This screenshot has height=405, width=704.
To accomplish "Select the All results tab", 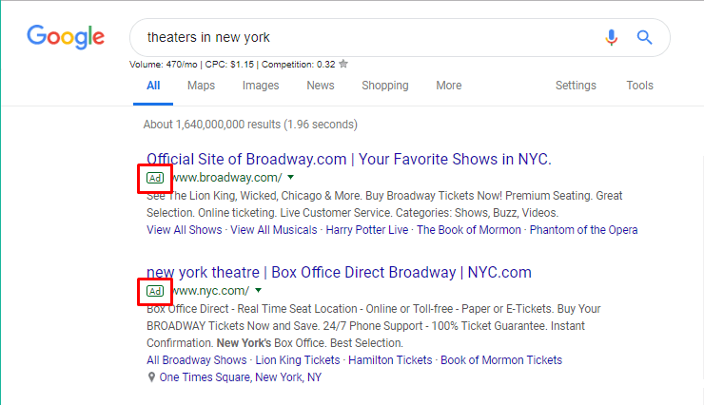I will coord(153,86).
